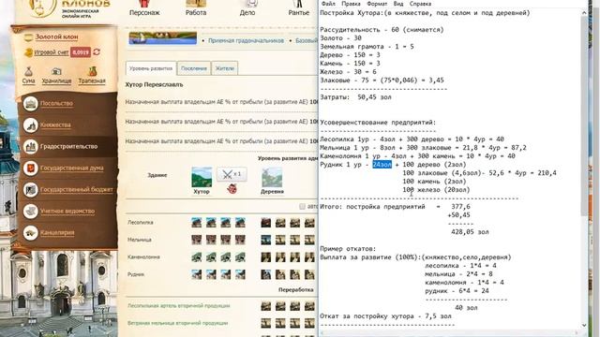600x337 pixels.
Task: Open Княжества in the sidebar
Action: (x=55, y=125)
